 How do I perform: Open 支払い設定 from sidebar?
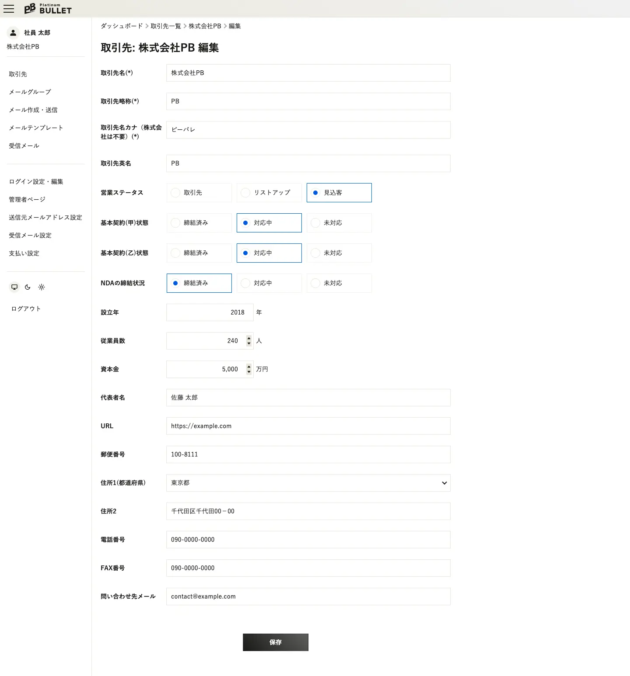tap(24, 253)
